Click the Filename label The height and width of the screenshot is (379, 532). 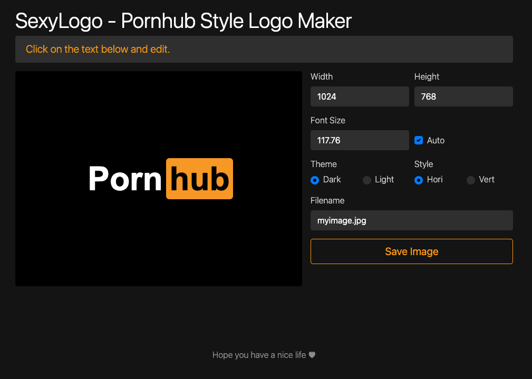point(327,200)
